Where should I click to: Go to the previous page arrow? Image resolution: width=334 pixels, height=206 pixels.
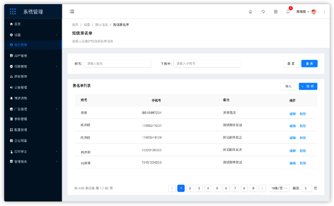click(172, 188)
